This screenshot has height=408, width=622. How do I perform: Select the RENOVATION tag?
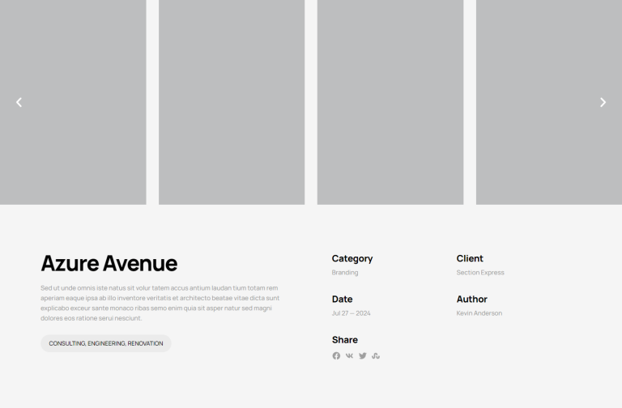click(x=146, y=343)
